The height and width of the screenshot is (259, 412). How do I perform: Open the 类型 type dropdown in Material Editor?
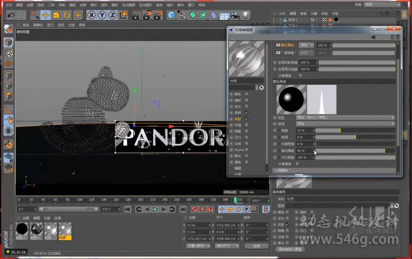coord(346,118)
